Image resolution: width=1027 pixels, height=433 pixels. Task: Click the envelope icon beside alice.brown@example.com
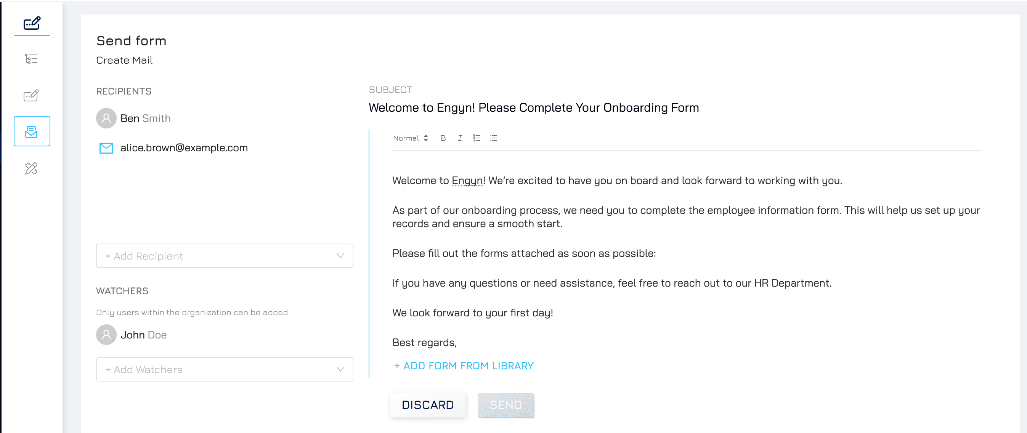tap(106, 148)
